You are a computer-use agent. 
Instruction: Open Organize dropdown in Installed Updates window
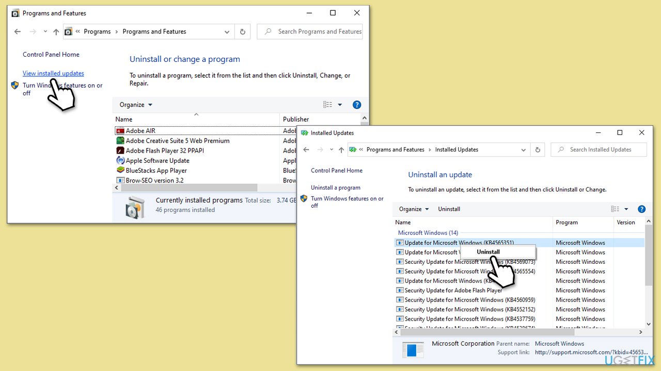click(x=414, y=209)
